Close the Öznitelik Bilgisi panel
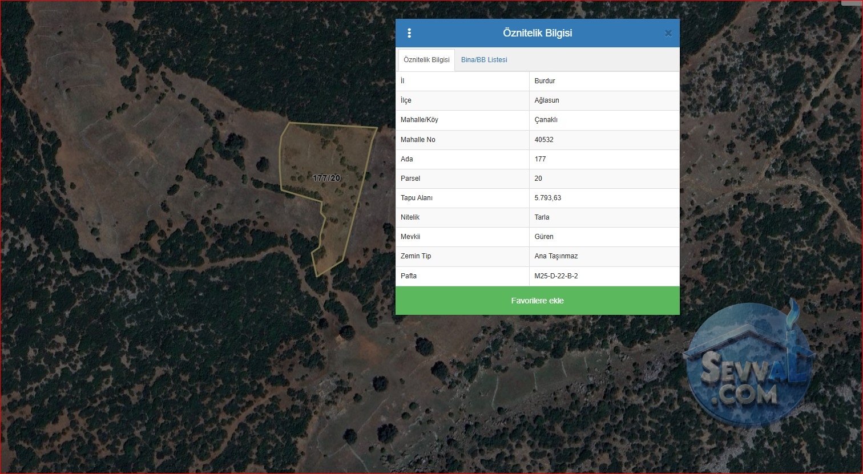 coord(668,33)
